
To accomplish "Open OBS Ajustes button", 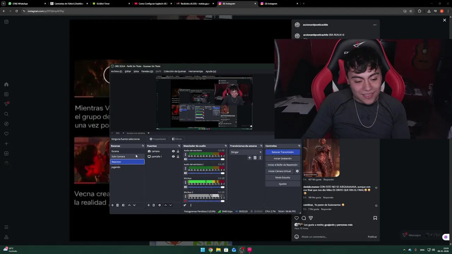I will pyautogui.click(x=282, y=184).
